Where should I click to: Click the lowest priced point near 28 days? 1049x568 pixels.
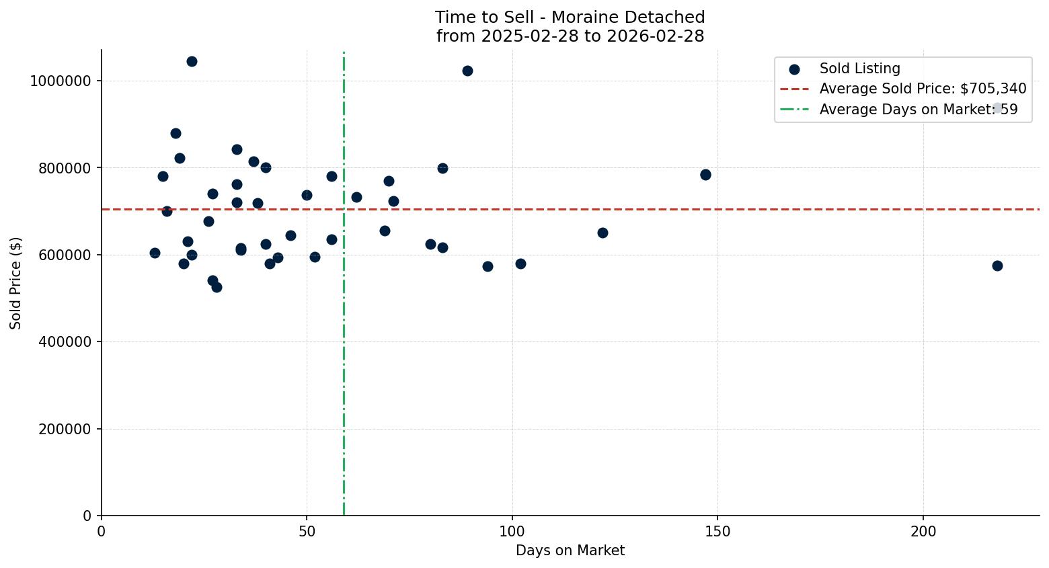217,287
